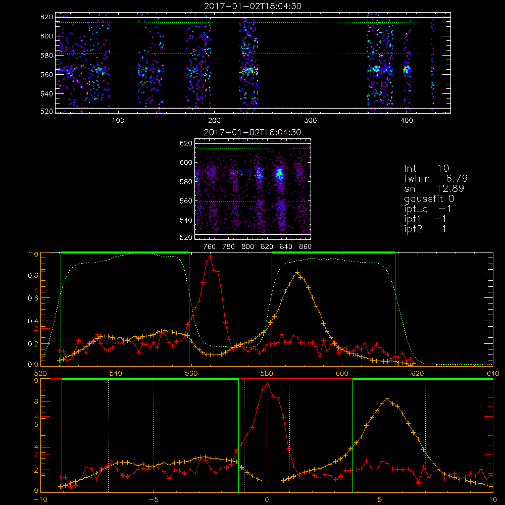
Task: Select the 'sn 12.89' parameter line
Action: pos(434,188)
